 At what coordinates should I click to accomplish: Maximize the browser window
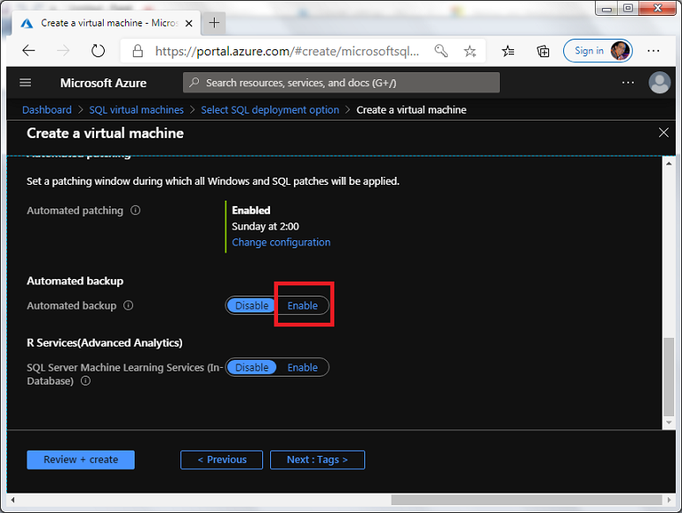coord(628,8)
